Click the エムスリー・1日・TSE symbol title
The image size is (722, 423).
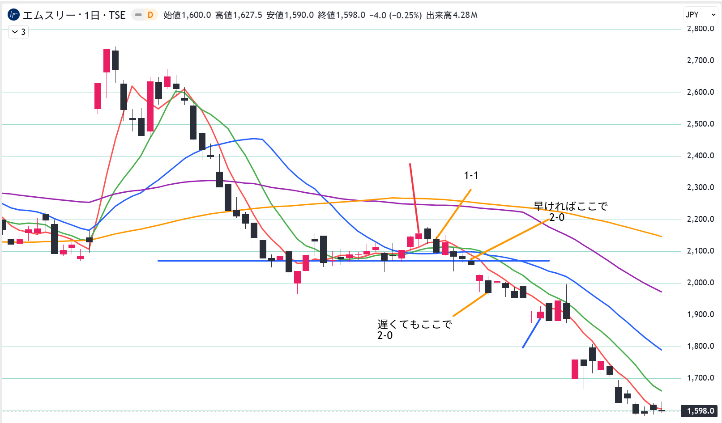pos(74,15)
